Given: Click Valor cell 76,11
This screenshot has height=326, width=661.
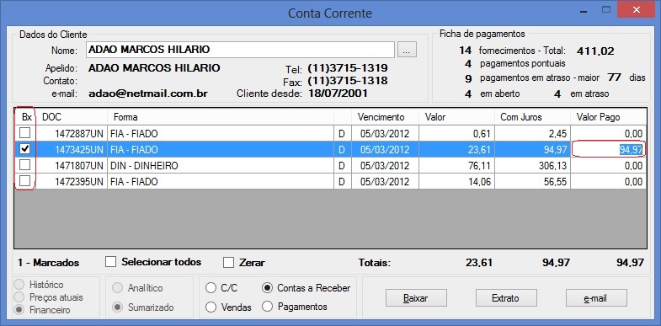Looking at the screenshot, I should (x=456, y=166).
